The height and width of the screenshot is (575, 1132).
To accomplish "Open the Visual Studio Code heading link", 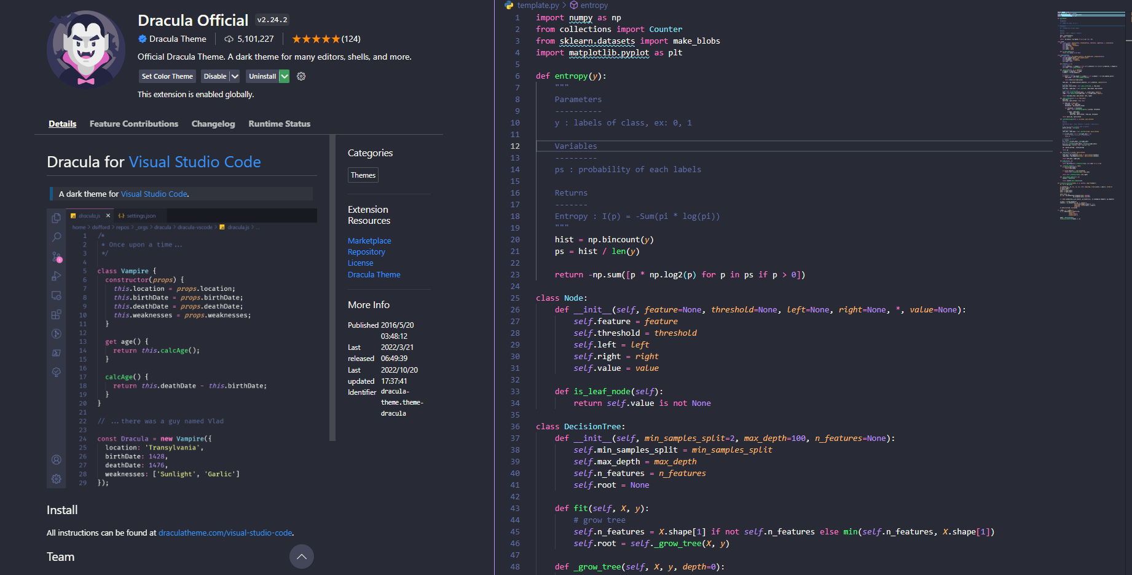I will tap(195, 162).
